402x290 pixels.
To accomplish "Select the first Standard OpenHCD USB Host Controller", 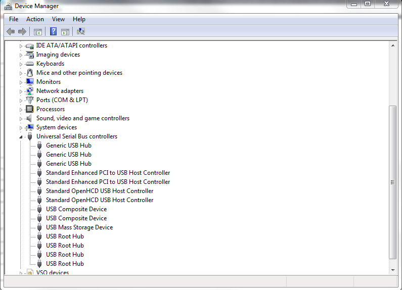I will [x=99, y=191].
